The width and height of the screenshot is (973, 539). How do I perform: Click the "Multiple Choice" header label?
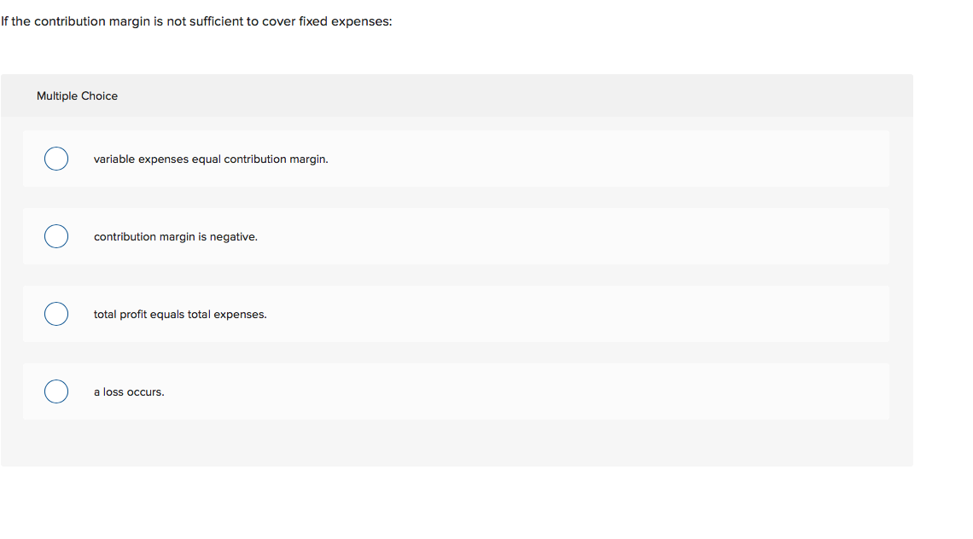pos(77,96)
